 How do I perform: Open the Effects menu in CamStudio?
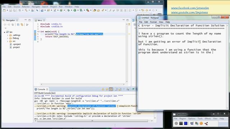point(208,119)
